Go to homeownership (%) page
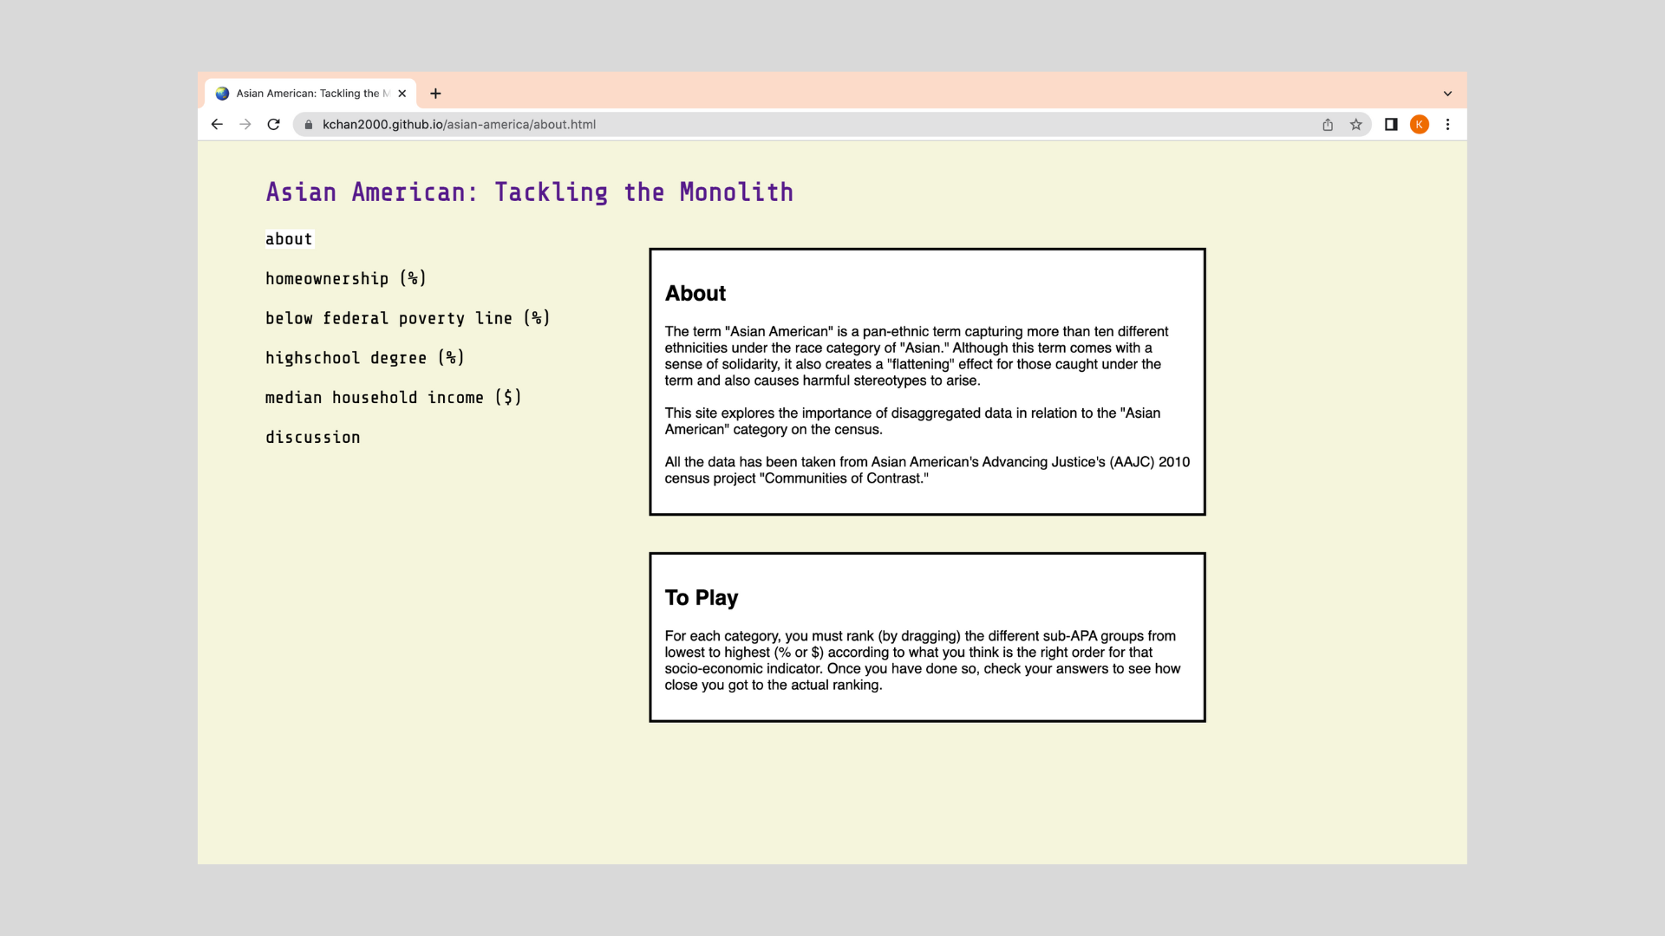The image size is (1665, 936). (345, 279)
